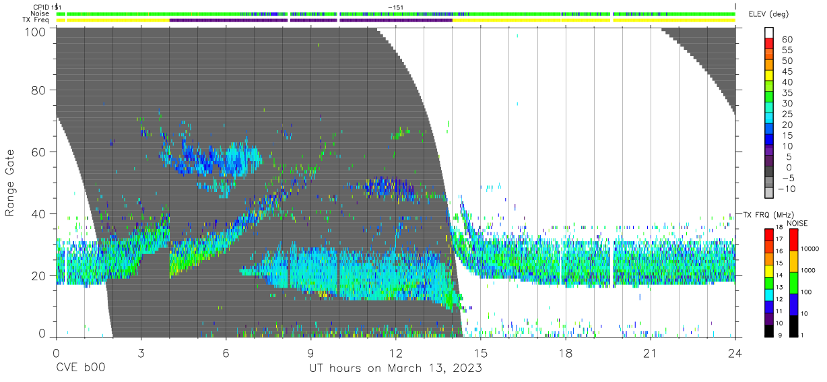Click the purple section of the TX Freq bar

click(x=310, y=20)
